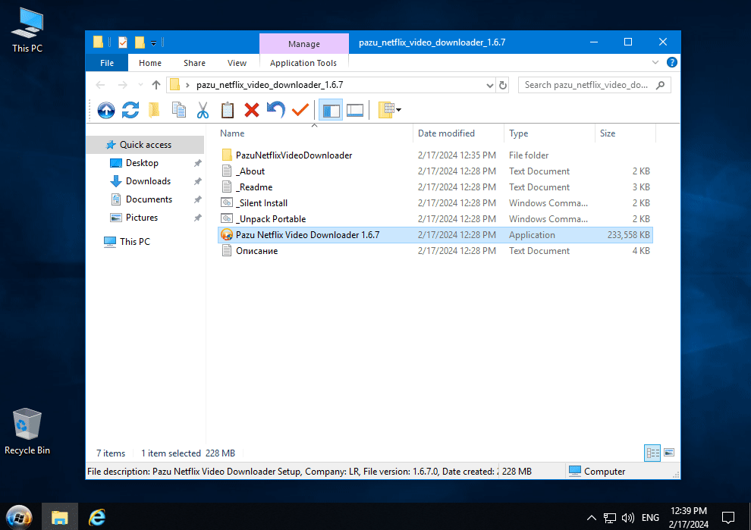Screen dimensions: 751x530
Task: Open the Action Center notifications icon
Action: click(728, 518)
